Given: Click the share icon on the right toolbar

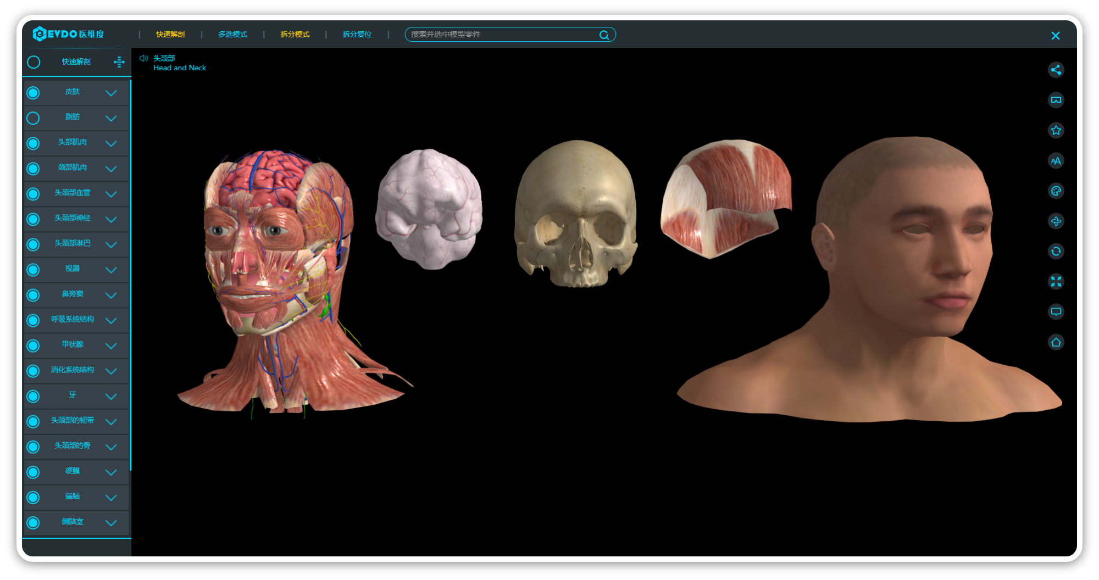Looking at the screenshot, I should (x=1056, y=70).
